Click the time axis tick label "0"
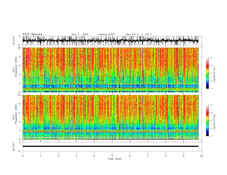This screenshot has height=175, width=227. pyautogui.click(x=23, y=156)
